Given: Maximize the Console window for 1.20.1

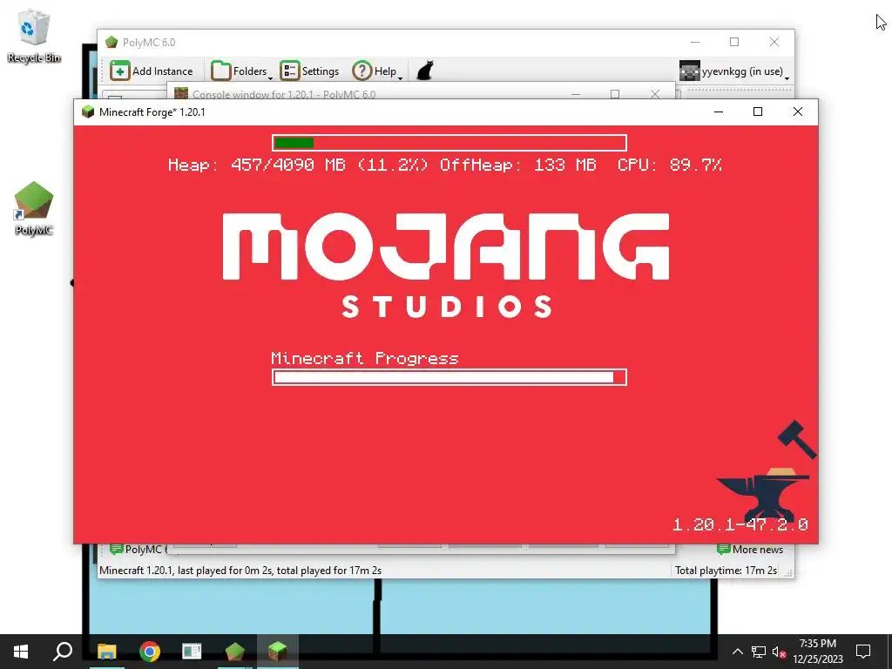Looking at the screenshot, I should (x=615, y=94).
